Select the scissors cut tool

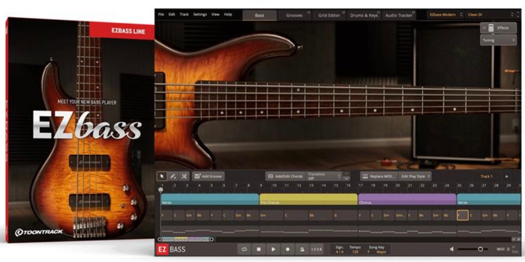coord(184,176)
